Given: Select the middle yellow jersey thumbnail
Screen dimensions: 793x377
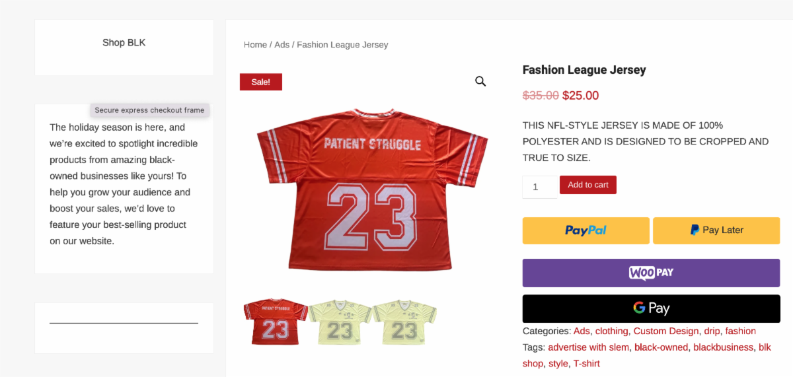Looking at the screenshot, I should (x=340, y=322).
